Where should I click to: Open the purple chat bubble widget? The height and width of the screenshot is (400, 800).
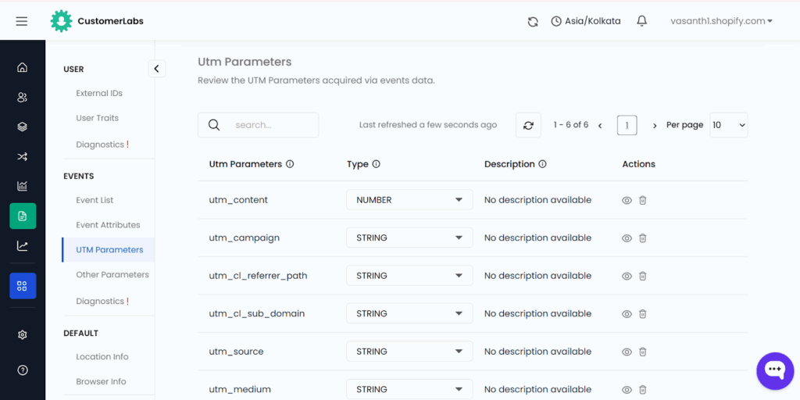pos(775,371)
